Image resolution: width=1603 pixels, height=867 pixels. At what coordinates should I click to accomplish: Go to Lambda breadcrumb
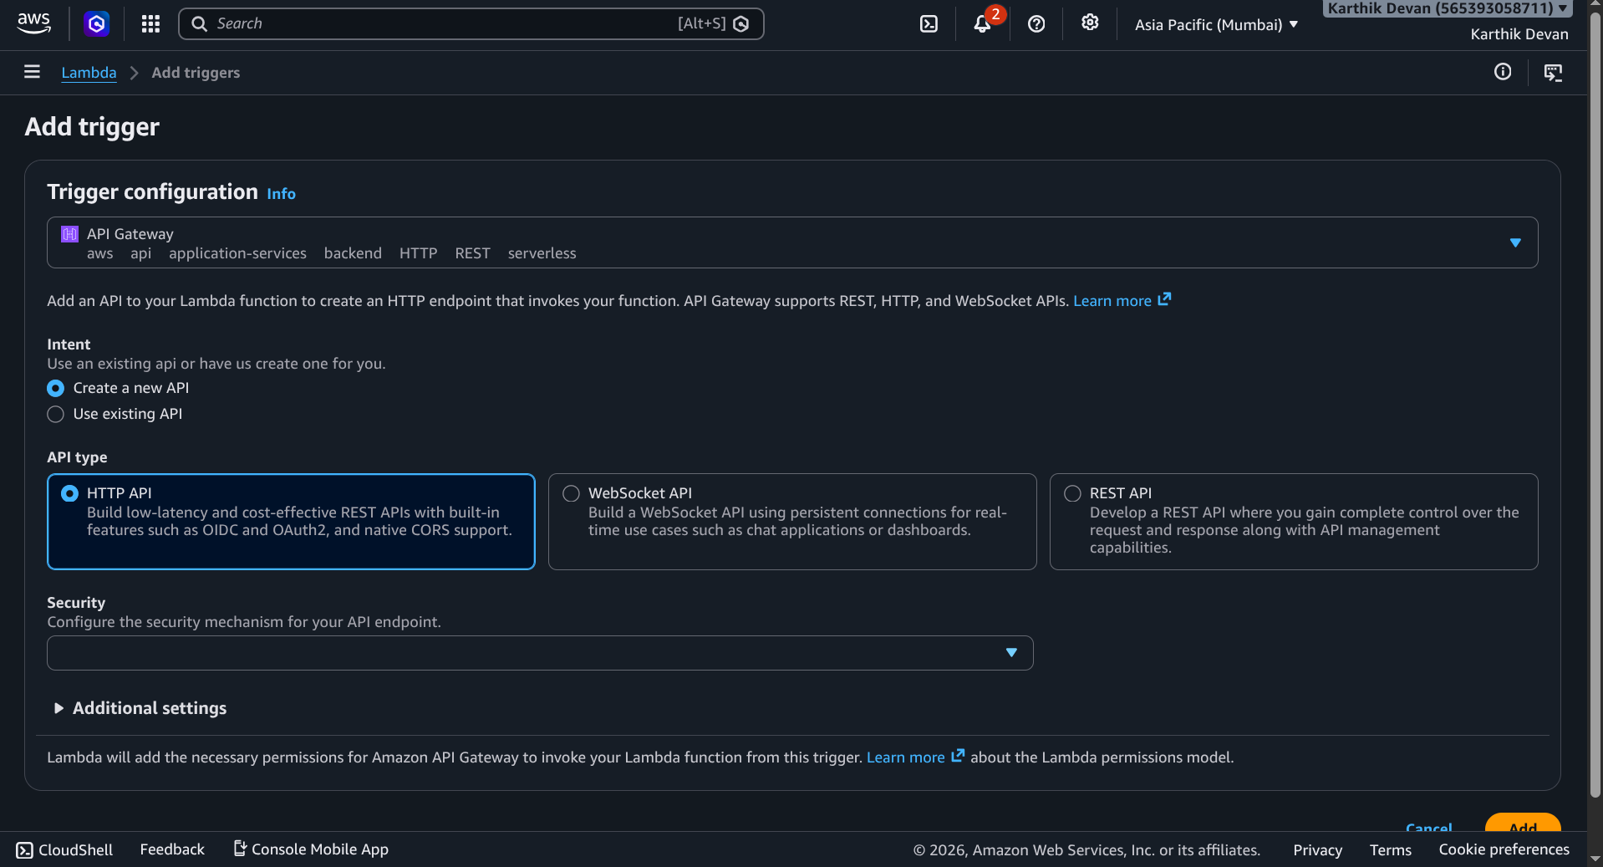point(89,73)
